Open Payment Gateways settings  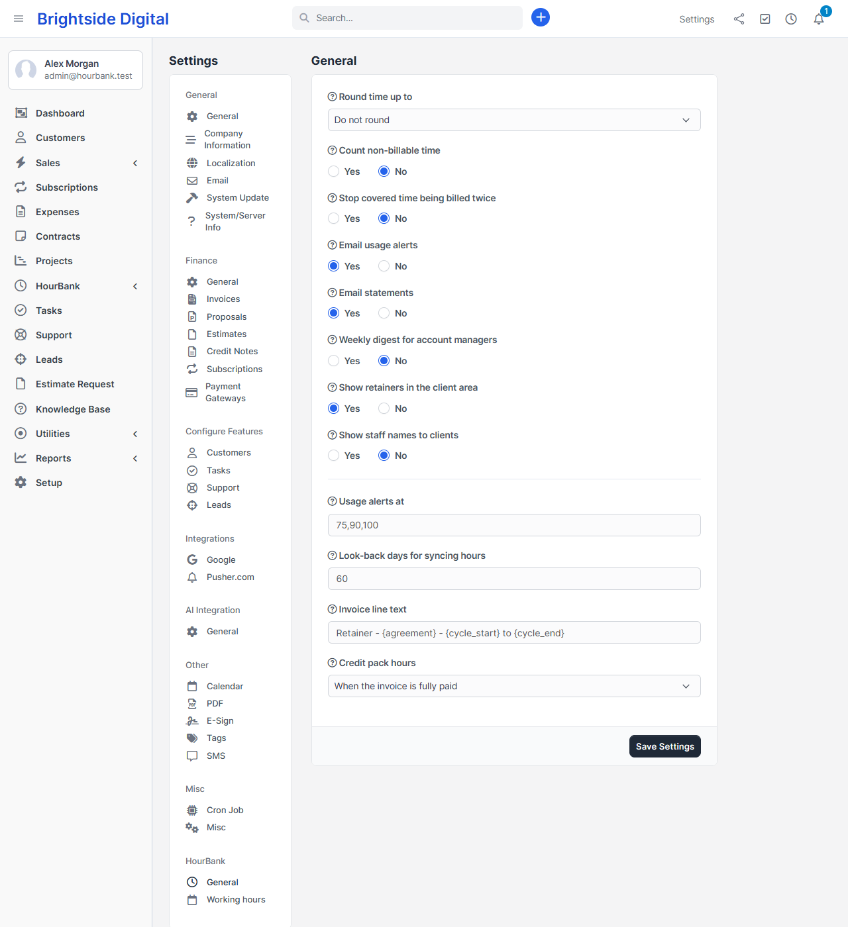coord(225,393)
